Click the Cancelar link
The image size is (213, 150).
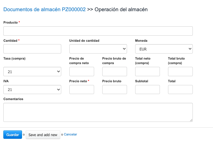(x=70, y=135)
